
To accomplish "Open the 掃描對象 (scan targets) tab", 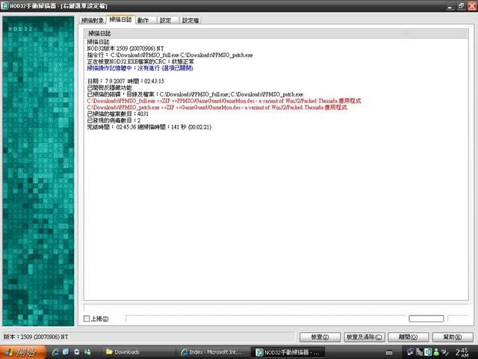I will (x=93, y=20).
